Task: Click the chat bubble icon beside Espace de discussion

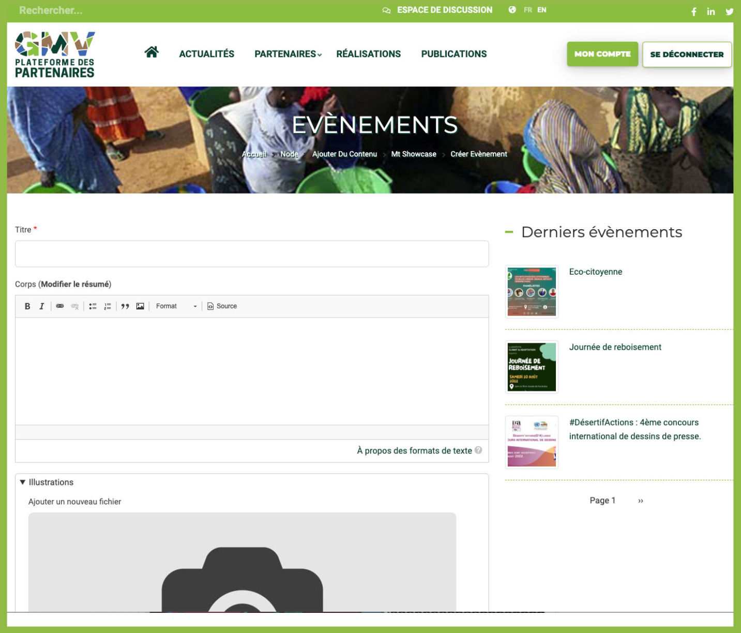Action: click(x=386, y=10)
